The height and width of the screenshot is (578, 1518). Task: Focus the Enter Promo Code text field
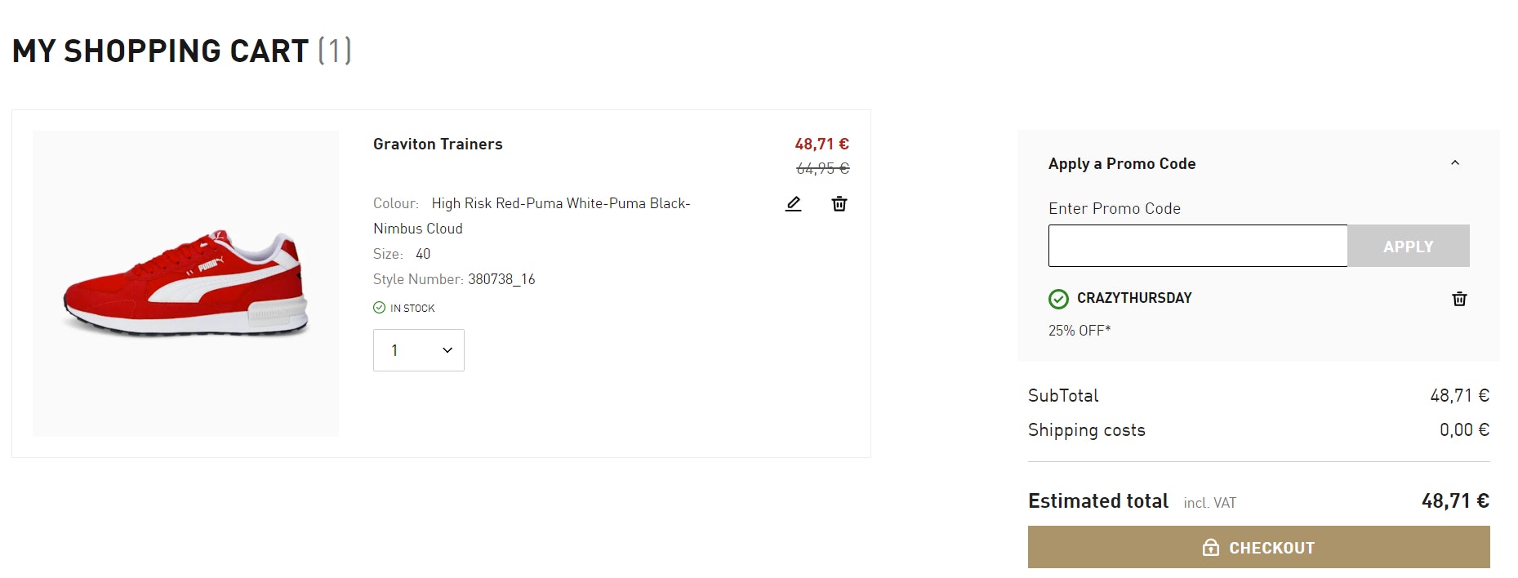pyautogui.click(x=1197, y=246)
